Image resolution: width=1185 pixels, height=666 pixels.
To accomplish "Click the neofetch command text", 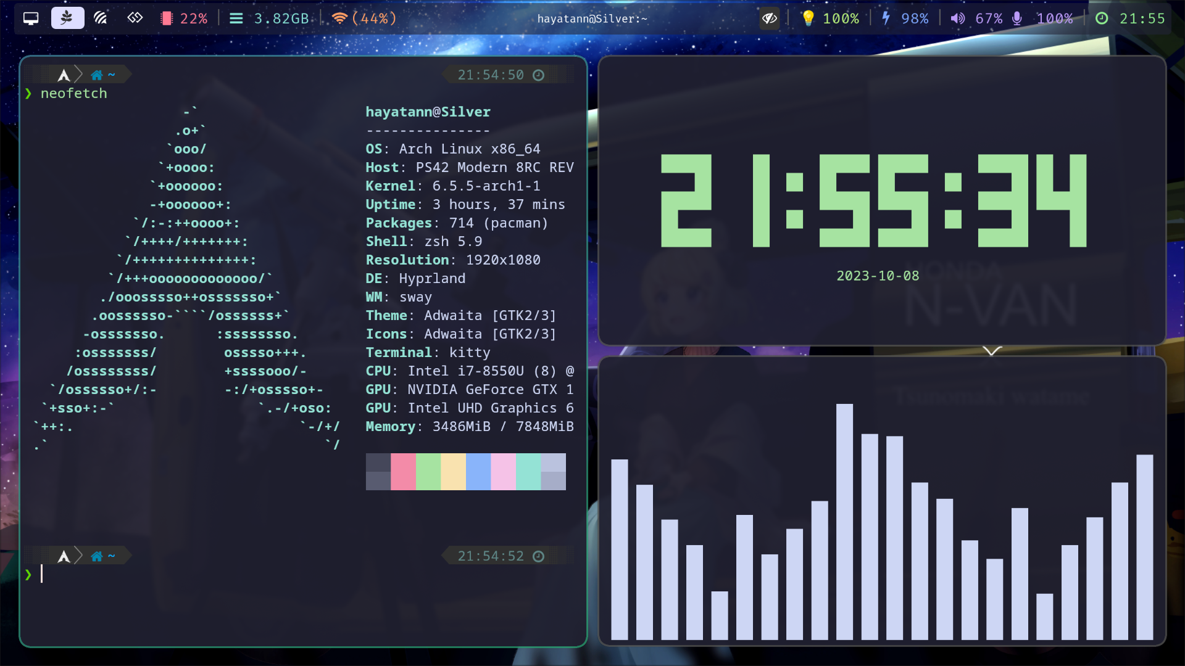I will (73, 93).
